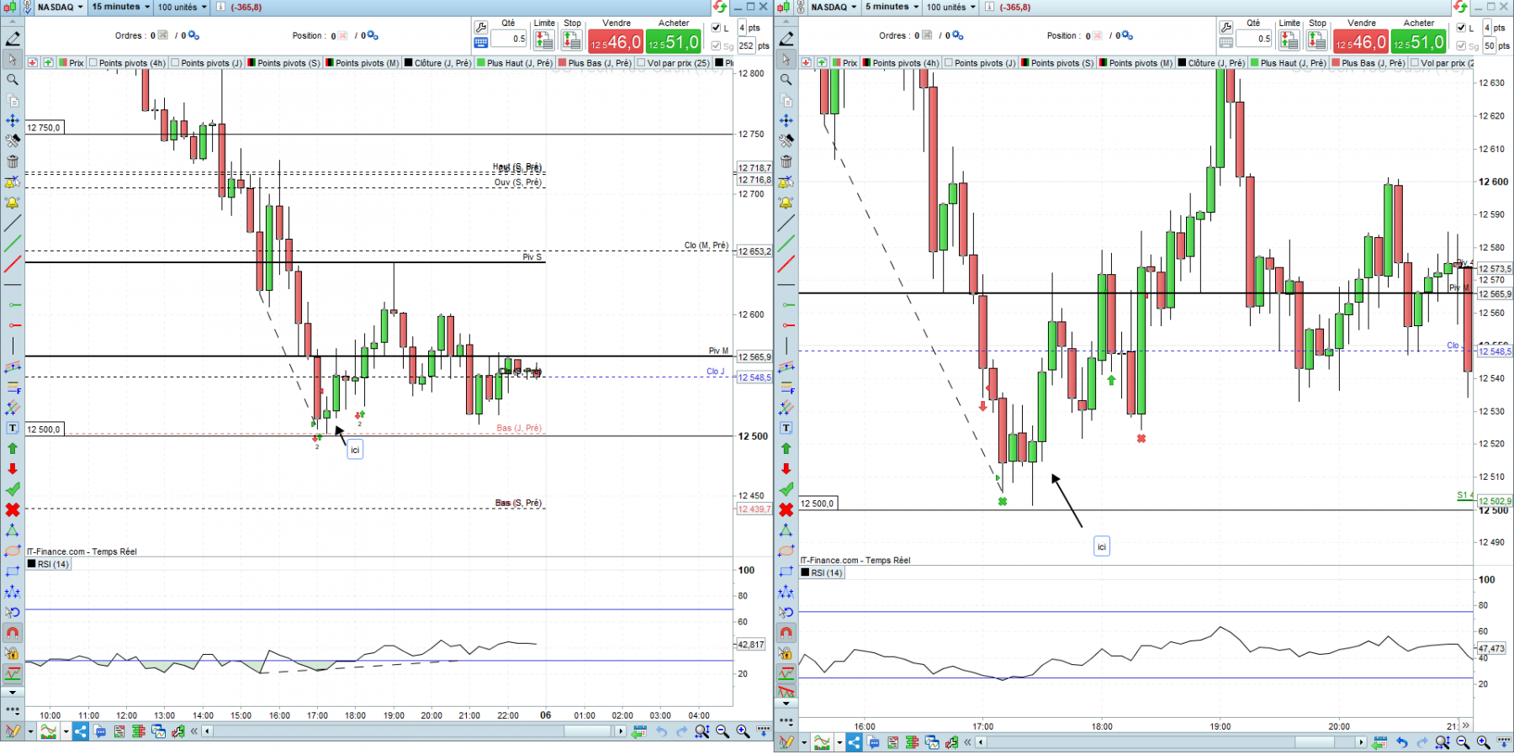Click the Stop order button in right chart
The height and width of the screenshot is (754, 1514).
click(1317, 40)
